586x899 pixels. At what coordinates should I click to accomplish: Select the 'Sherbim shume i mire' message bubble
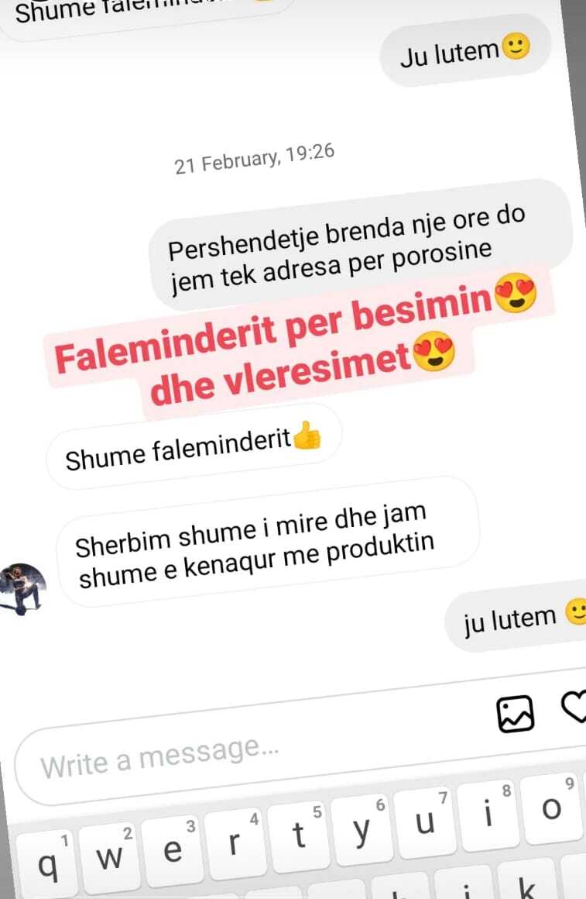[x=268, y=542]
